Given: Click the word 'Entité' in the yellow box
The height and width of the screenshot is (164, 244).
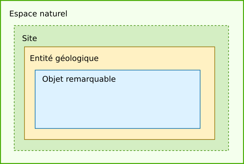Looking at the screenshot, I should (41, 58).
